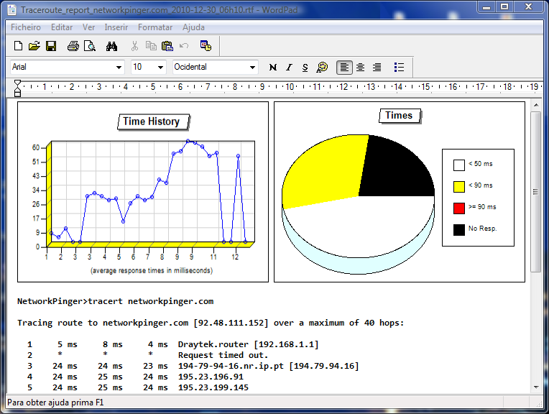Create a new document with the New icon

tap(18, 46)
